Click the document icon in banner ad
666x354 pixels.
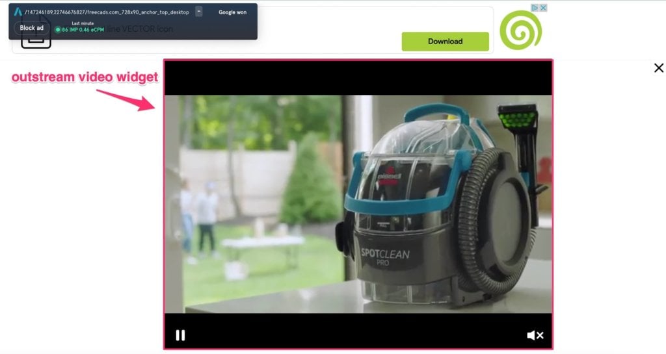pyautogui.click(x=35, y=40)
